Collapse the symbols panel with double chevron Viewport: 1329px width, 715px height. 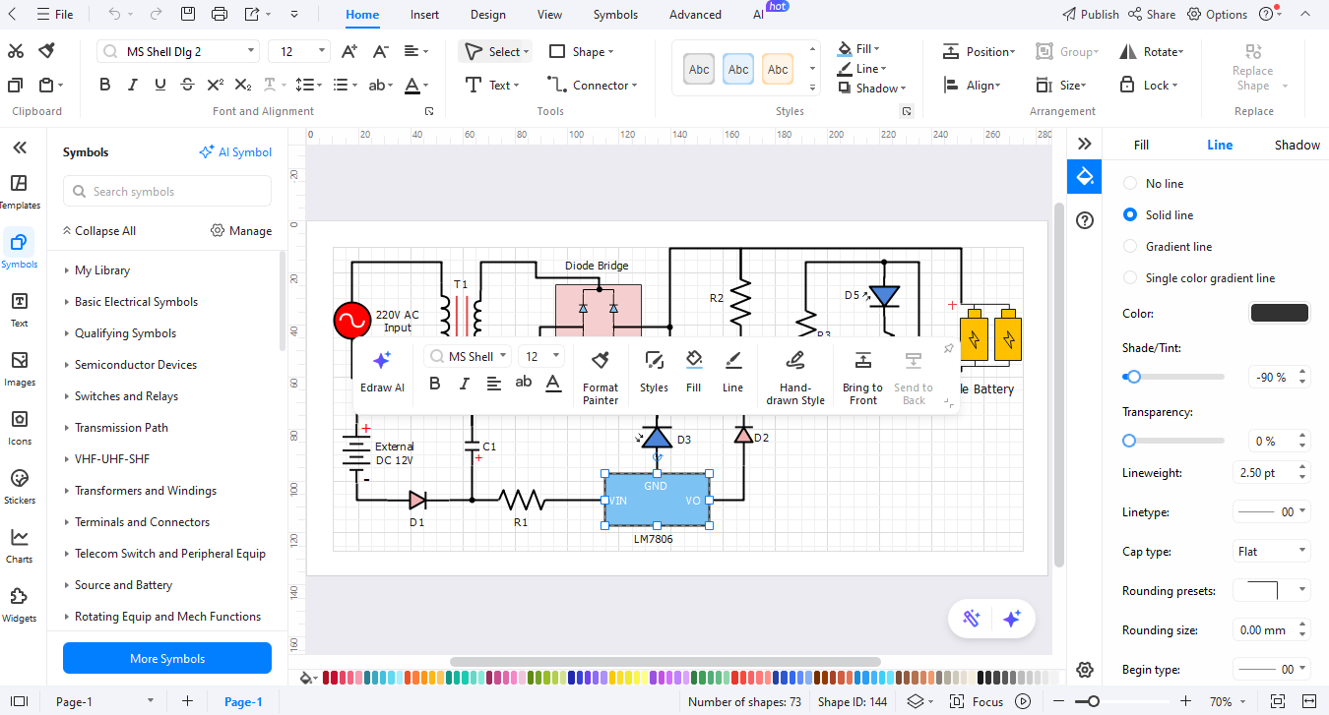coord(19,149)
